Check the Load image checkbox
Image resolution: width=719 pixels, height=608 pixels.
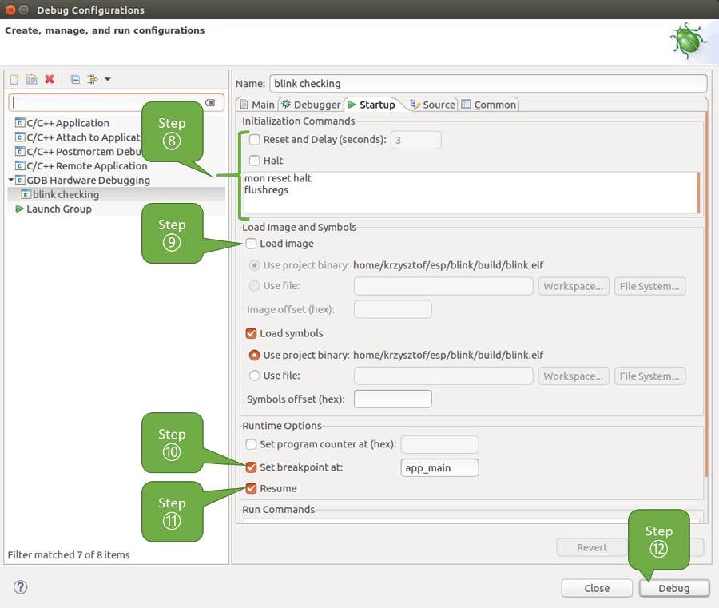tap(252, 244)
